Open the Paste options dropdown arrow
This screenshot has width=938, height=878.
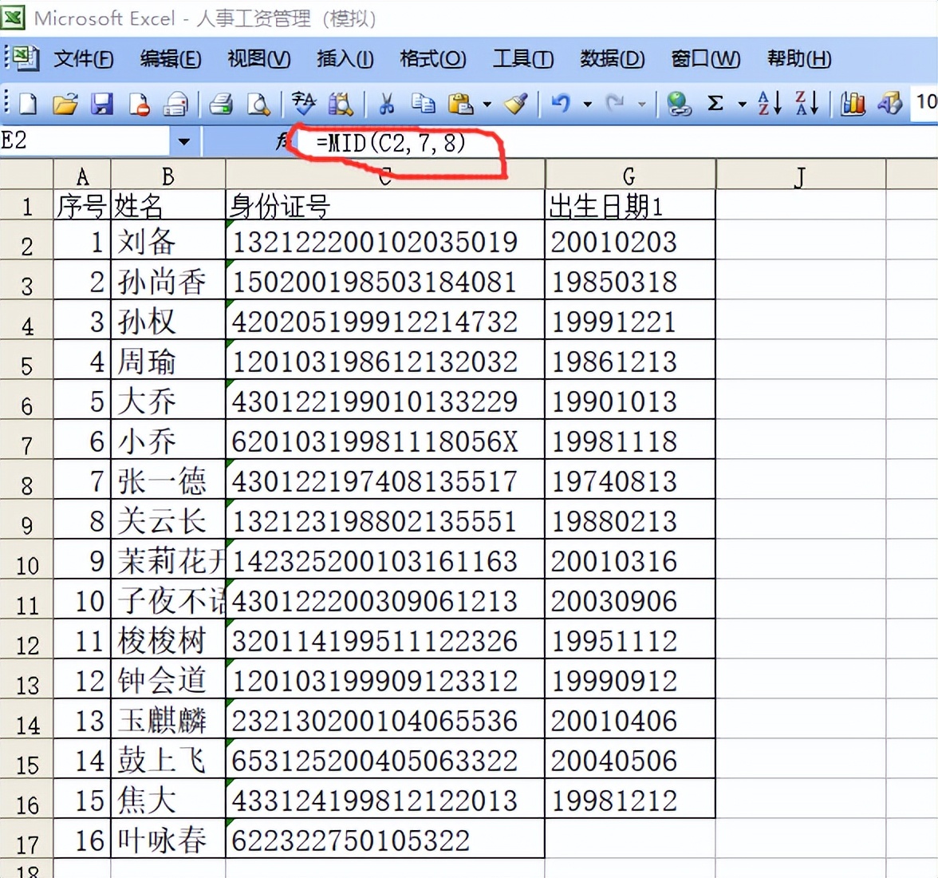pos(487,104)
